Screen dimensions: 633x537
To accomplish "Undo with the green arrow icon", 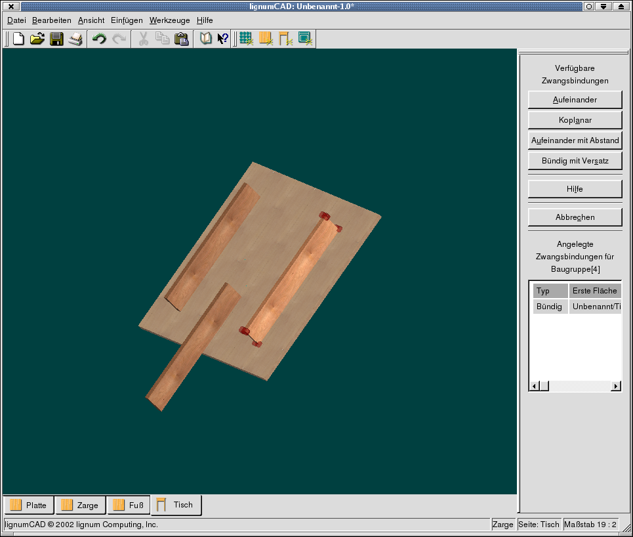I will [x=99, y=39].
